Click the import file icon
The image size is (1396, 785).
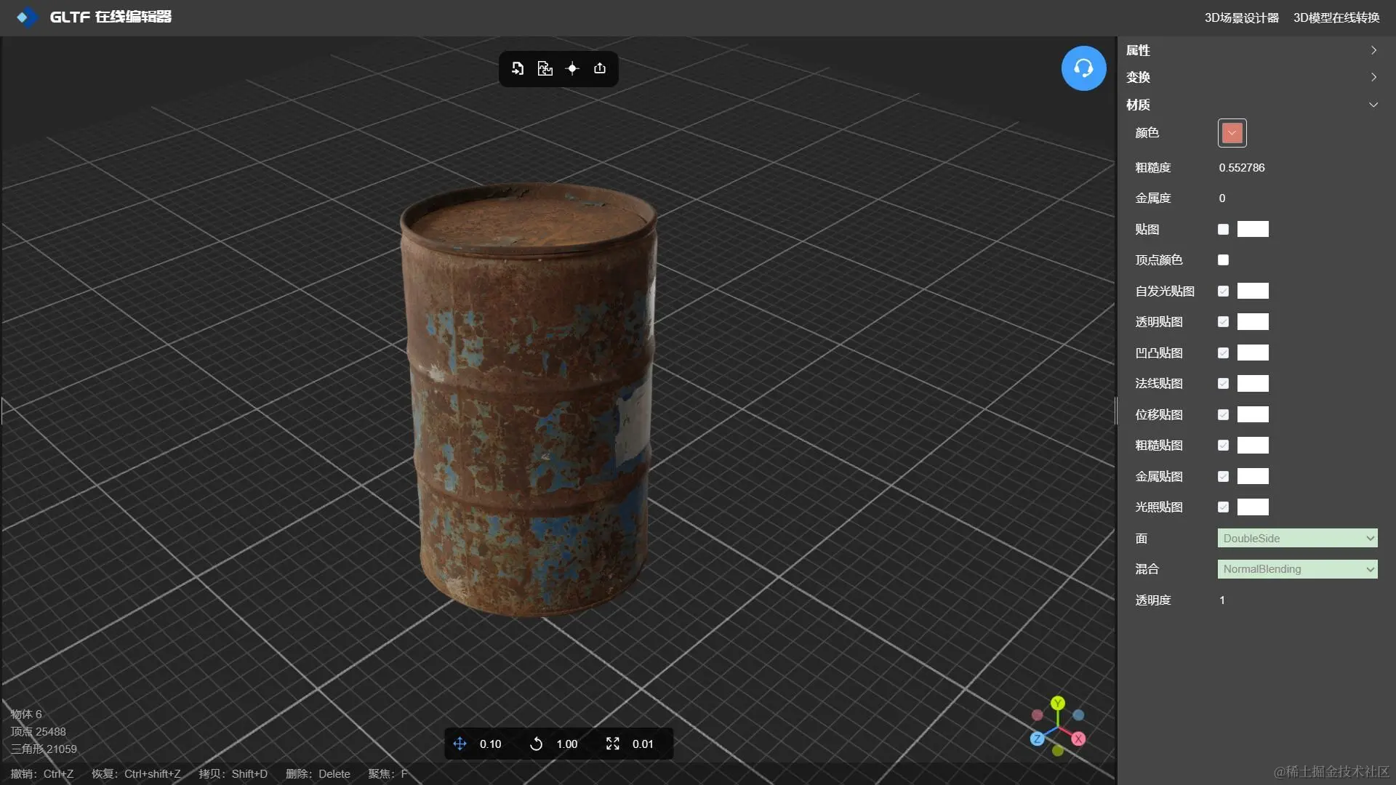(518, 68)
